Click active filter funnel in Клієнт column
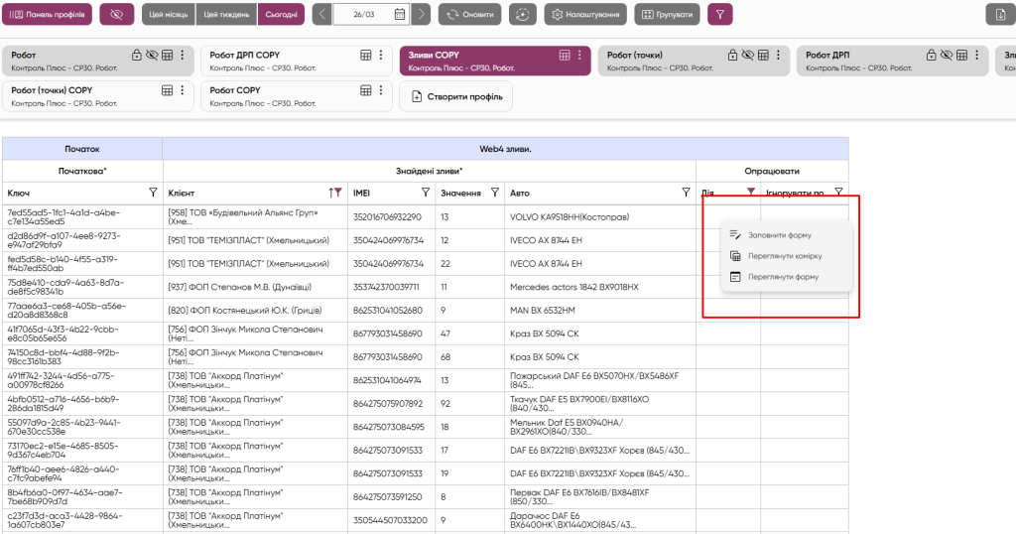 click(x=337, y=193)
